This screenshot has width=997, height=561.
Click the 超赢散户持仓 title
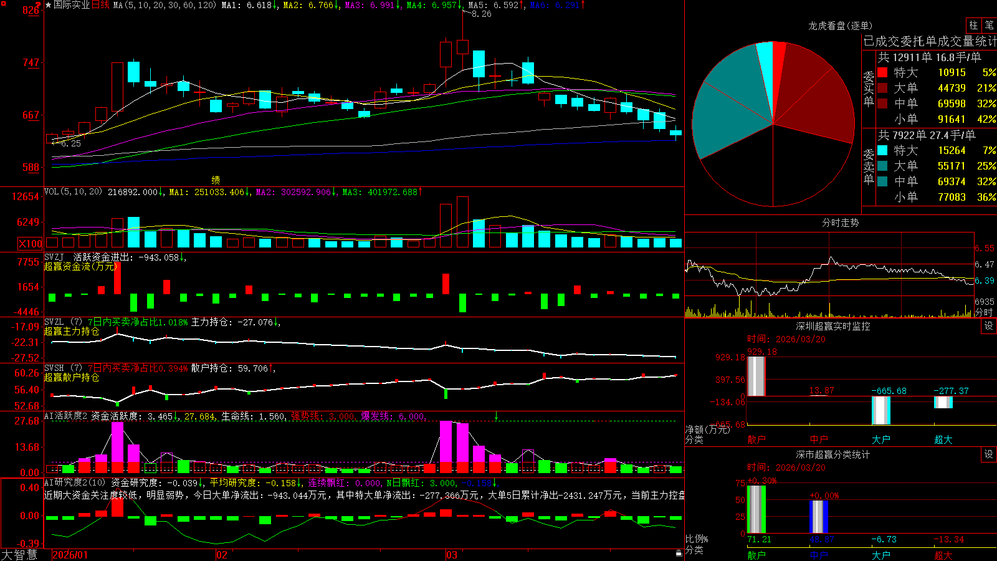(x=72, y=377)
